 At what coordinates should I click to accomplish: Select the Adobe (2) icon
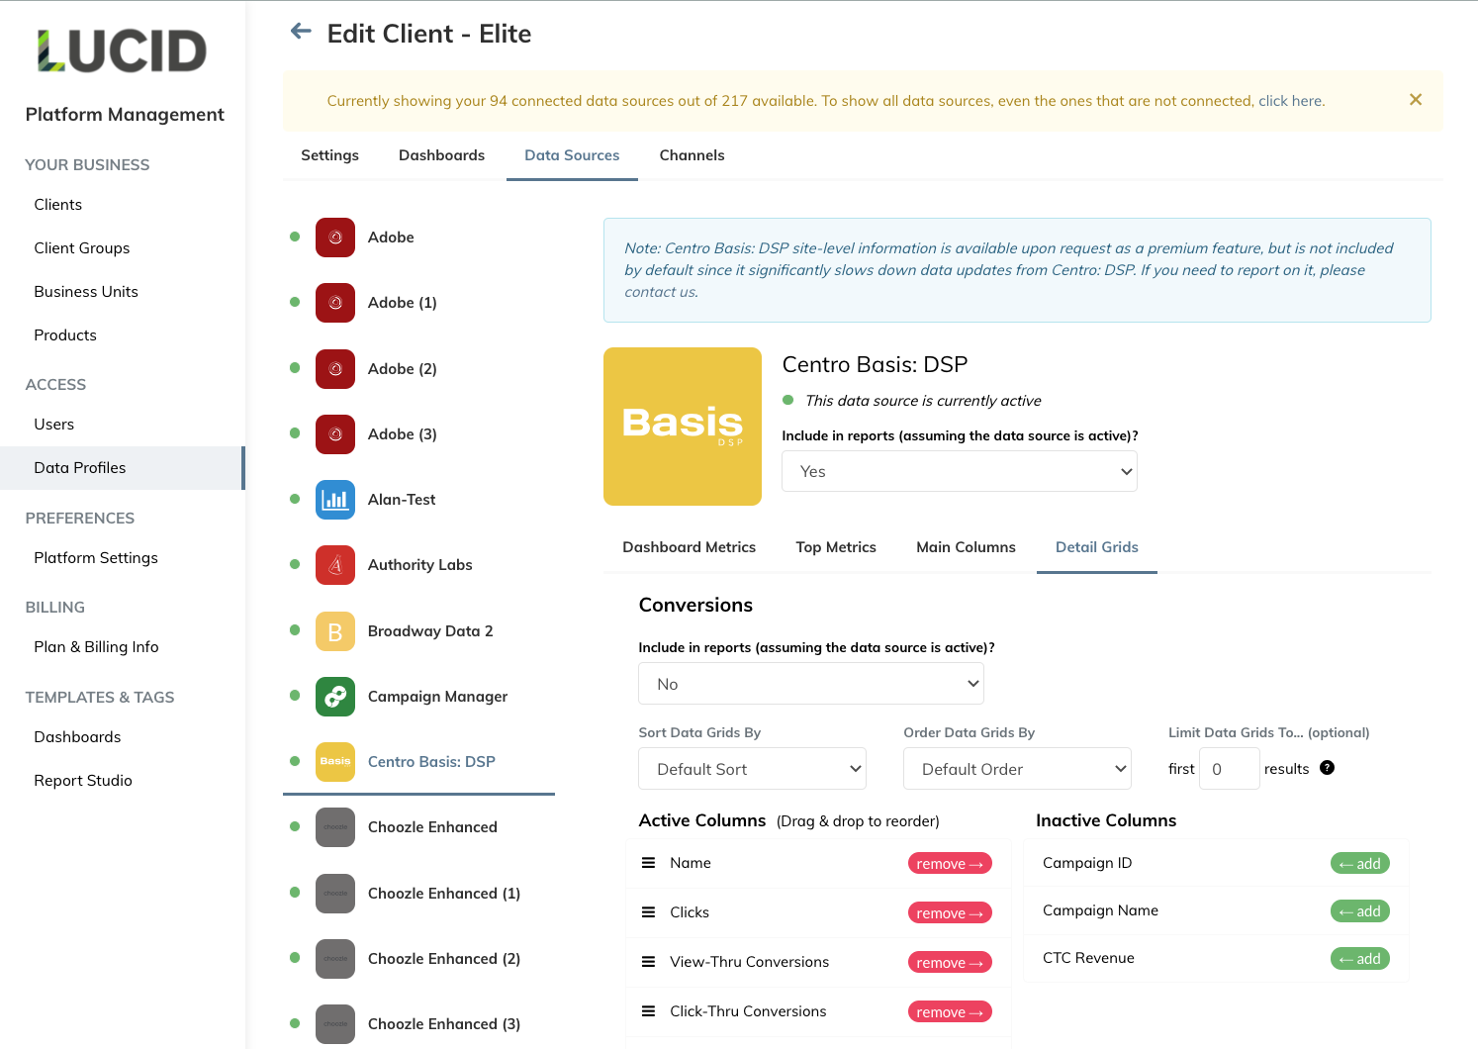pyautogui.click(x=335, y=369)
